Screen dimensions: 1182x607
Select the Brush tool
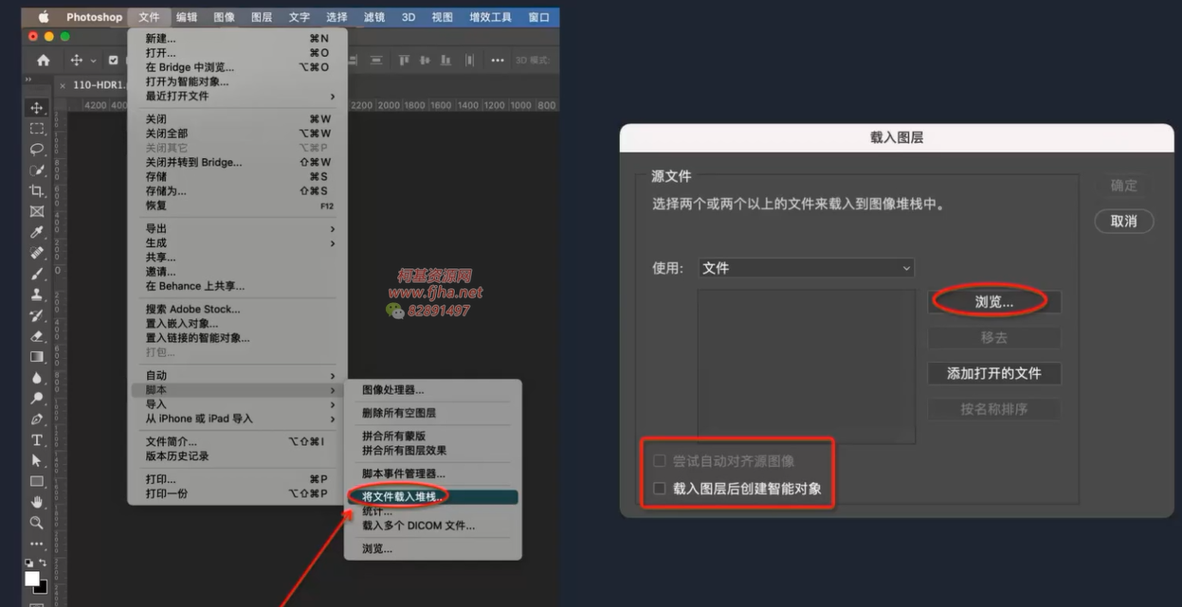click(x=37, y=275)
